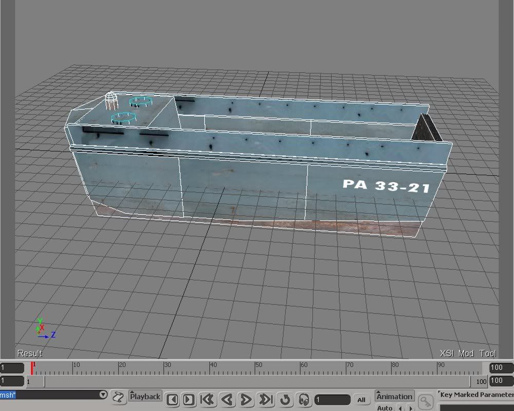Viewport: 514px width, 411px height.
Task: Go to next keyframe arrow
Action: 410,408
